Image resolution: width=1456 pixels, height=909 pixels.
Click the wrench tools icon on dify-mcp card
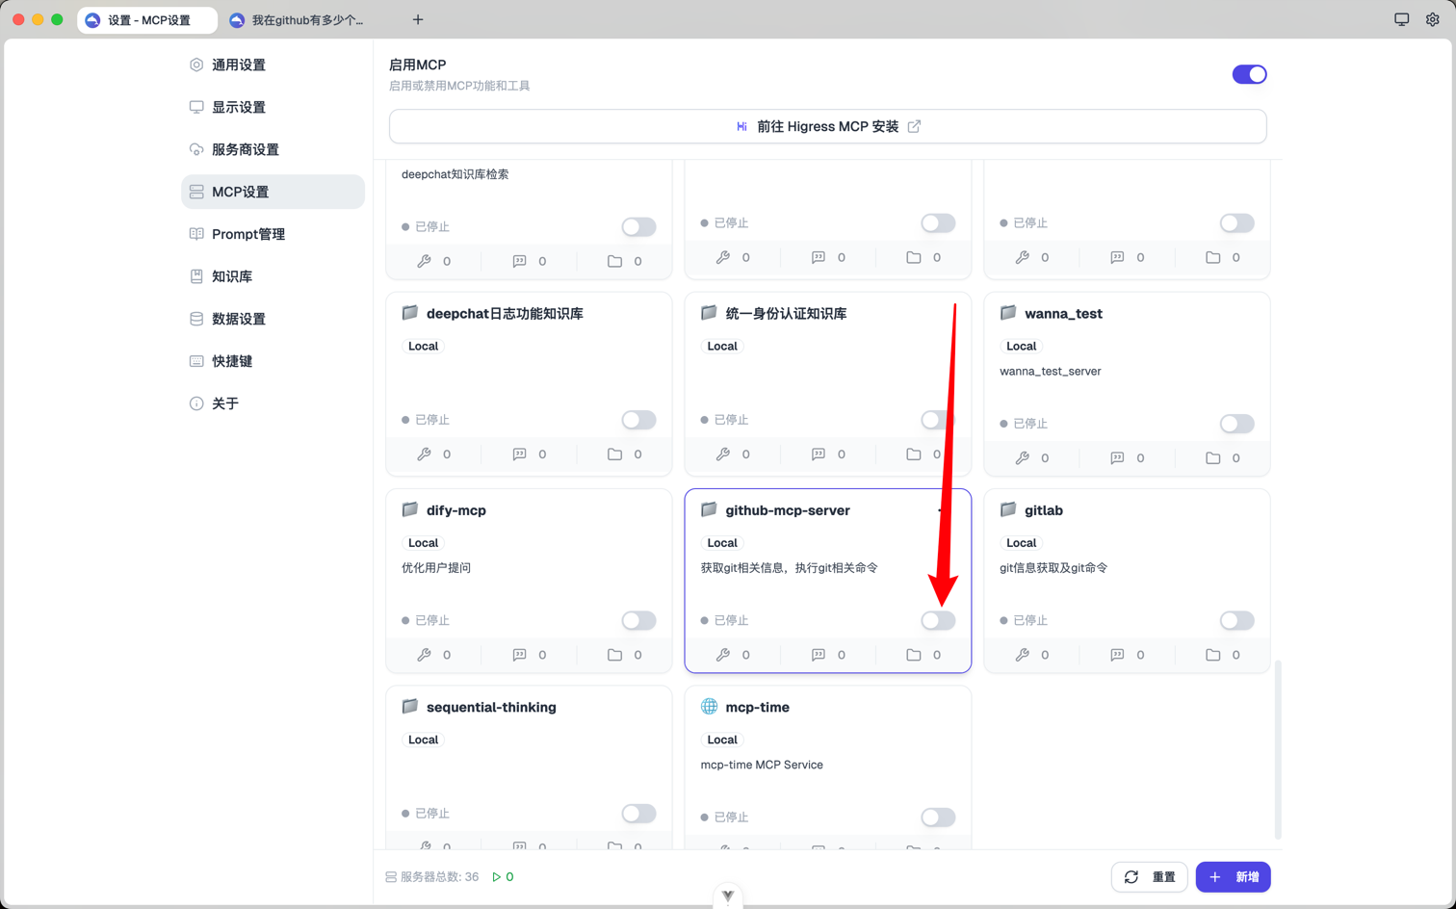pos(424,655)
